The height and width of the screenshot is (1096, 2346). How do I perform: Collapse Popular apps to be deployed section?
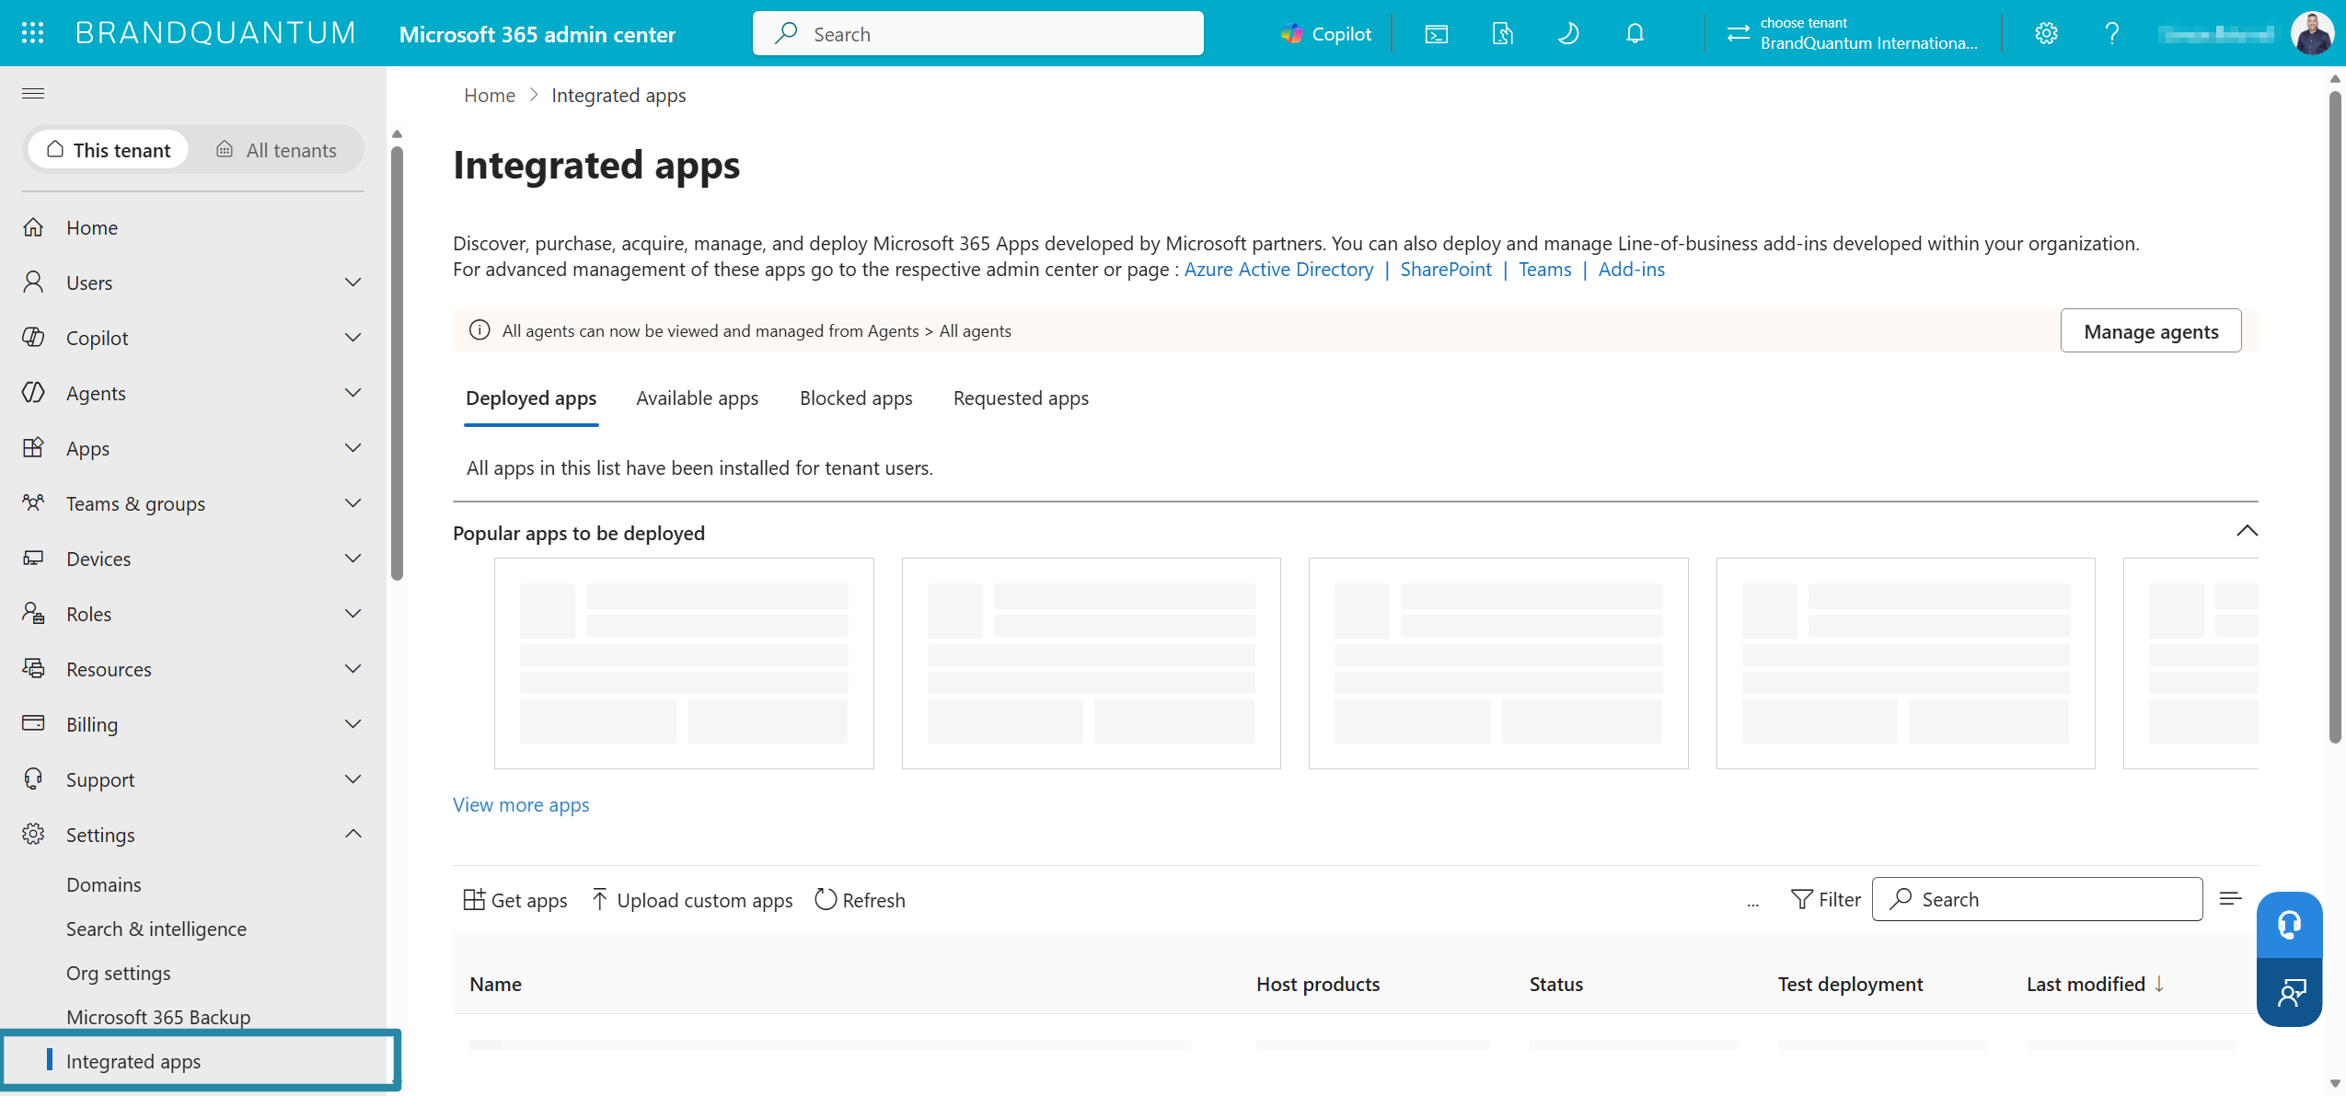tap(2247, 532)
